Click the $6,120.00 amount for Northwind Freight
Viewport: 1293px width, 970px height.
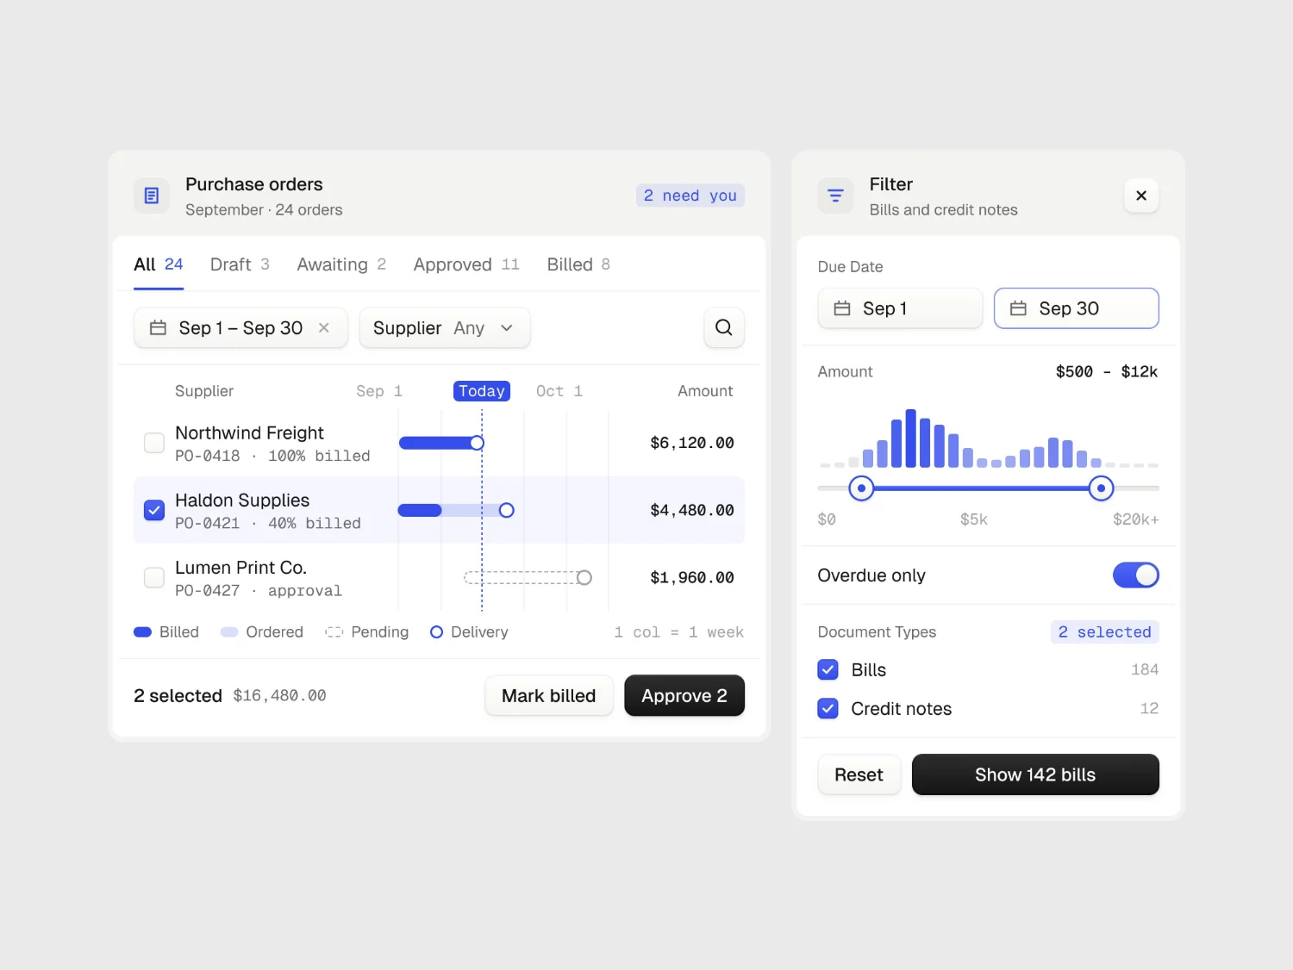(x=692, y=443)
